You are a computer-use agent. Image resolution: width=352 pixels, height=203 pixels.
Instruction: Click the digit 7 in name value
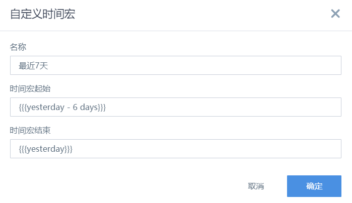click(37, 66)
